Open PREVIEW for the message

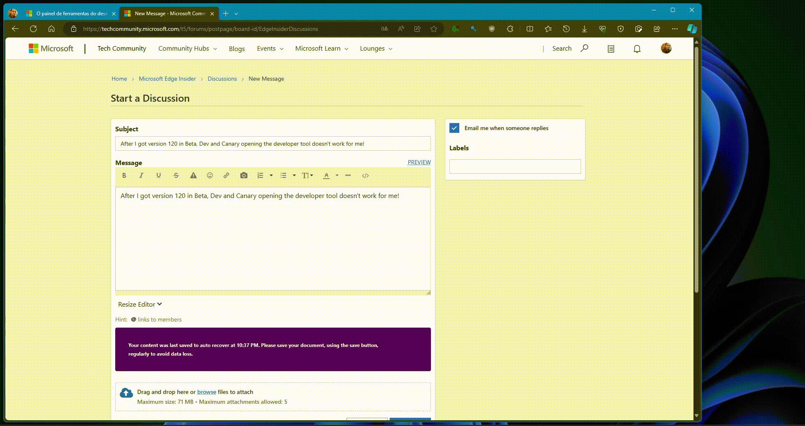tap(419, 162)
